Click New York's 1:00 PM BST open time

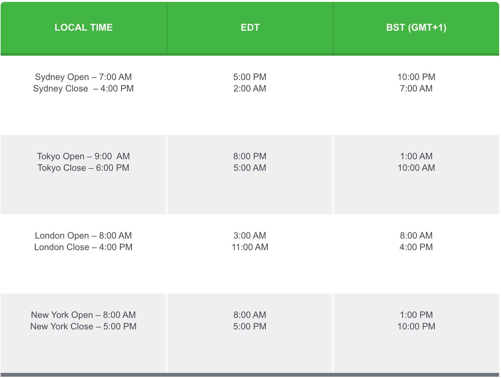coord(416,315)
